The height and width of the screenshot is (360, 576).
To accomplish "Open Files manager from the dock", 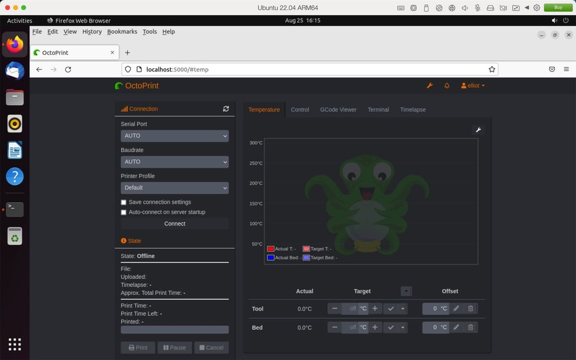I will click(15, 97).
